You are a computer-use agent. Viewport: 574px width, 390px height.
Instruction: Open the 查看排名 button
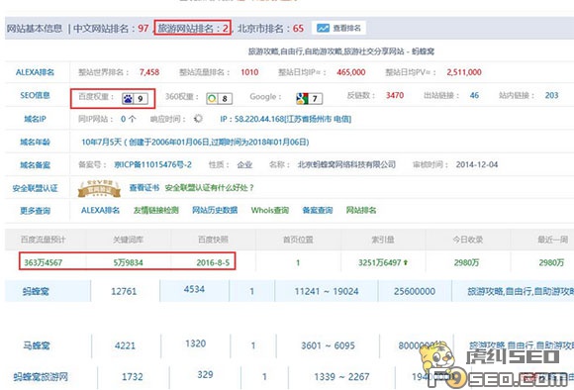click(339, 28)
